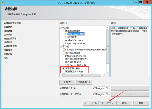
Task: Select 安装进度 step in sidebar
Action: [x=8, y=54]
